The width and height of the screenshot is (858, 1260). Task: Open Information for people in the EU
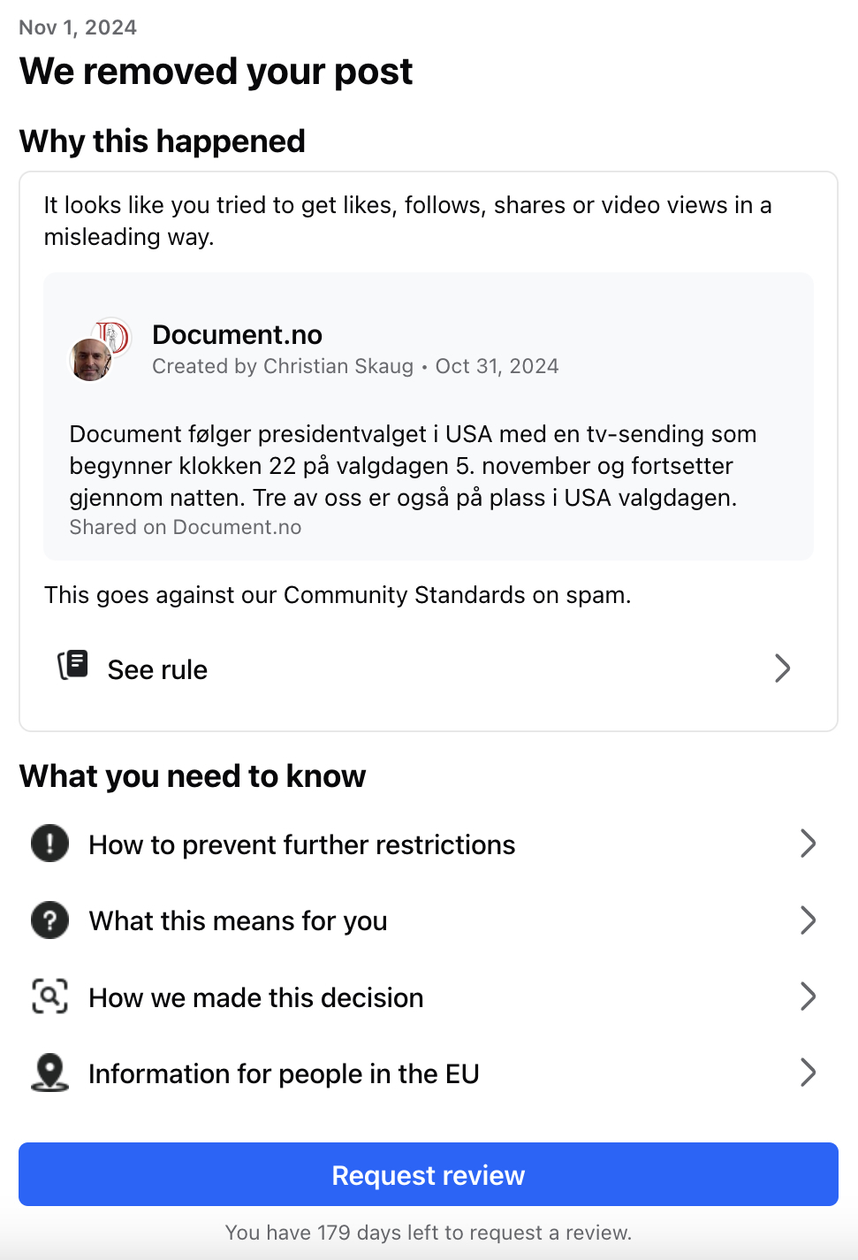tap(284, 1074)
